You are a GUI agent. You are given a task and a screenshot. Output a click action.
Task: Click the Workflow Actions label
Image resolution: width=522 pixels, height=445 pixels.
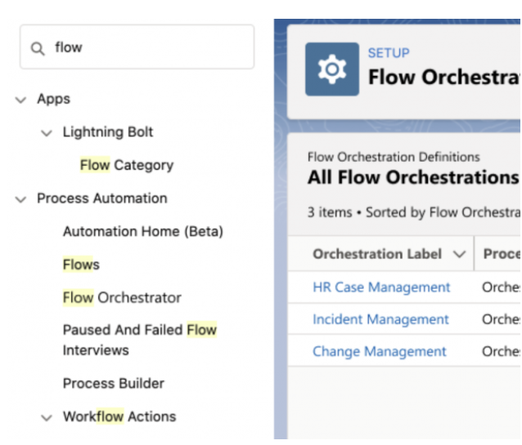point(119,416)
